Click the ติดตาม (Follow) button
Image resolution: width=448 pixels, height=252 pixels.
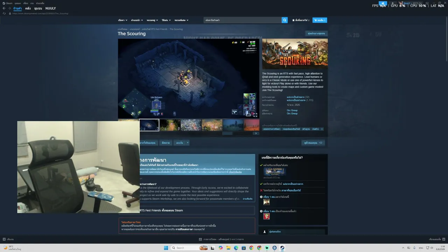166,143
